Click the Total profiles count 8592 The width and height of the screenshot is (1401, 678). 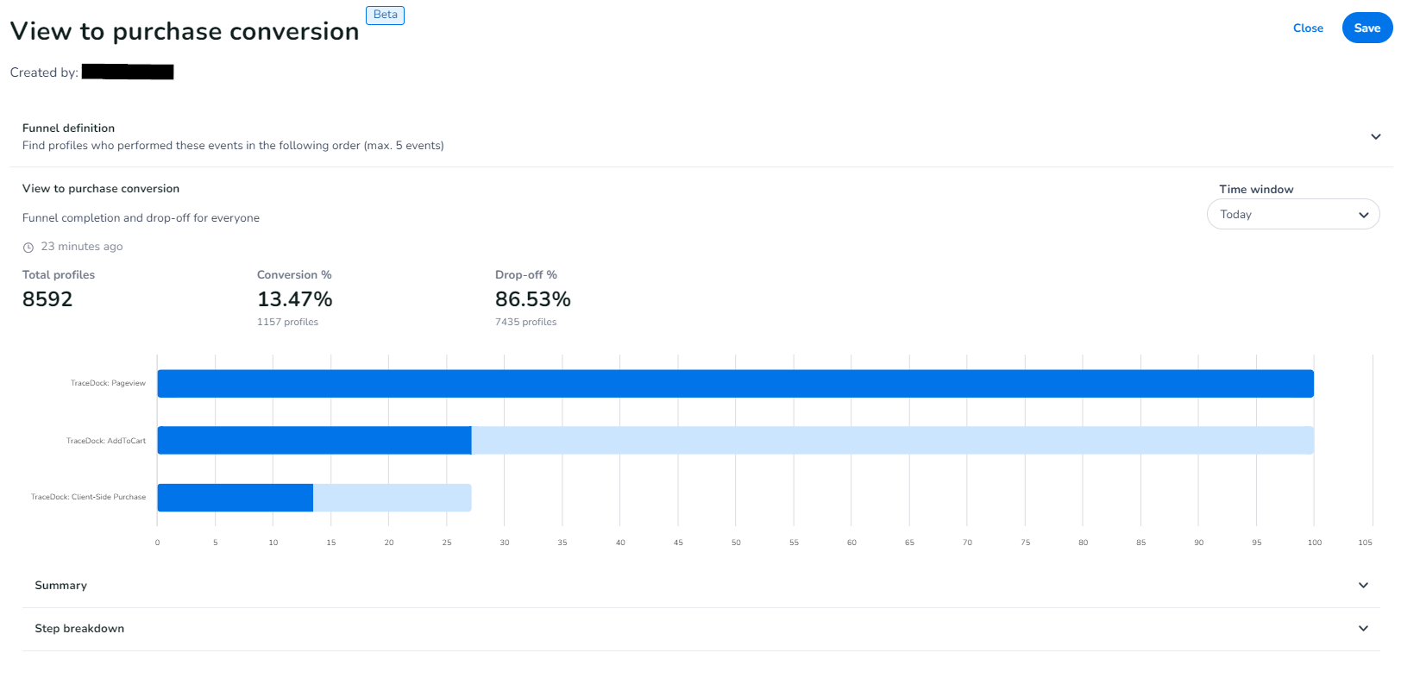pyautogui.click(x=47, y=299)
